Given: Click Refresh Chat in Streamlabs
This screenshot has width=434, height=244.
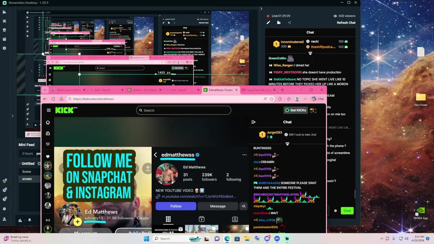Looking at the screenshot, I should point(346,23).
